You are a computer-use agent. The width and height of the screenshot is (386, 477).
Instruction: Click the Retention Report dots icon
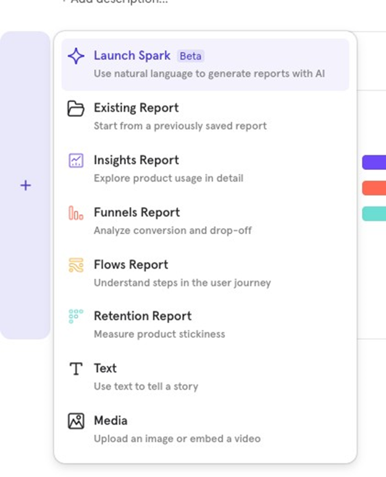click(x=76, y=317)
